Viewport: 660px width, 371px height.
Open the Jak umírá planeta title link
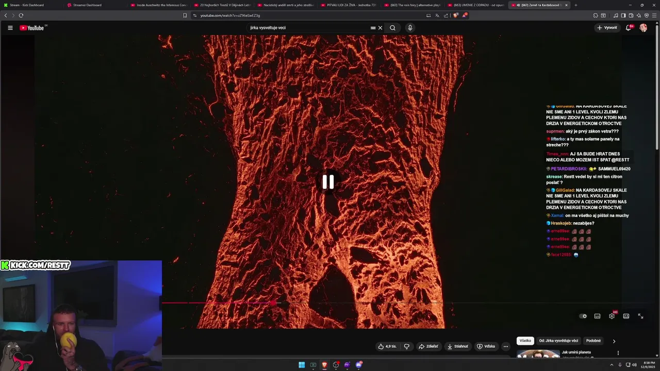tap(576, 352)
